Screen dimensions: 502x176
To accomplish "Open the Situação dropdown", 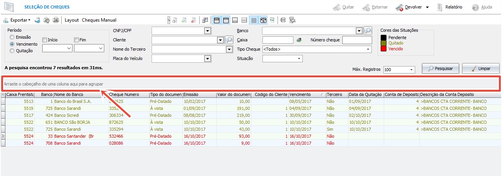I will click(299, 58).
